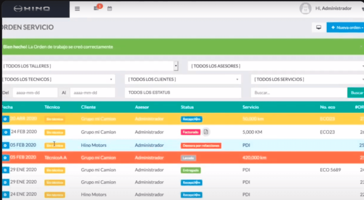
Task: Click the HINO logo
Action: click(32, 9)
